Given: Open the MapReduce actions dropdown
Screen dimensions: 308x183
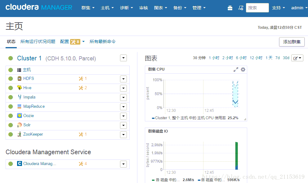Looking at the screenshot, I should (123, 107).
